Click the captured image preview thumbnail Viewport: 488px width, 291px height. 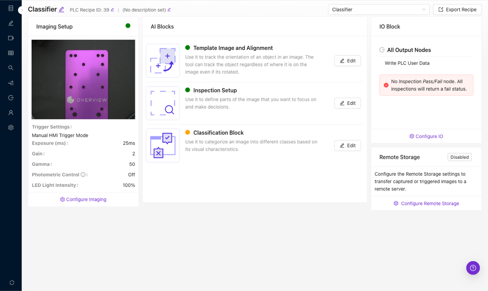tap(83, 79)
